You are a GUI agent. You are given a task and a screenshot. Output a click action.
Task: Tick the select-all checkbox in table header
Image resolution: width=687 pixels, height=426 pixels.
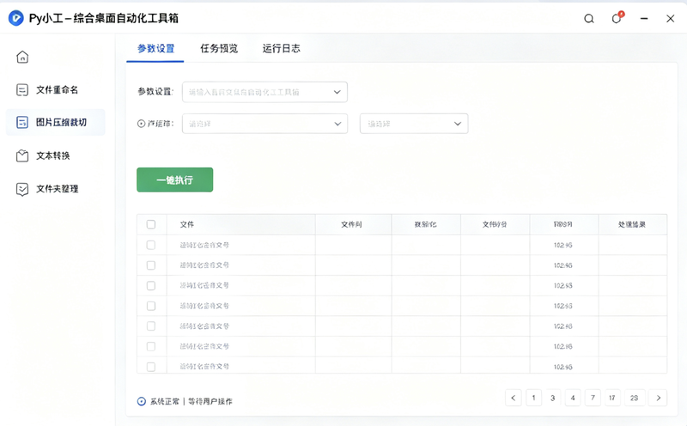point(151,224)
